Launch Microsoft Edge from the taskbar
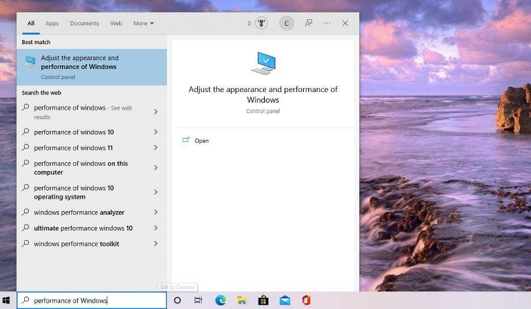The width and height of the screenshot is (531, 309). click(220, 300)
